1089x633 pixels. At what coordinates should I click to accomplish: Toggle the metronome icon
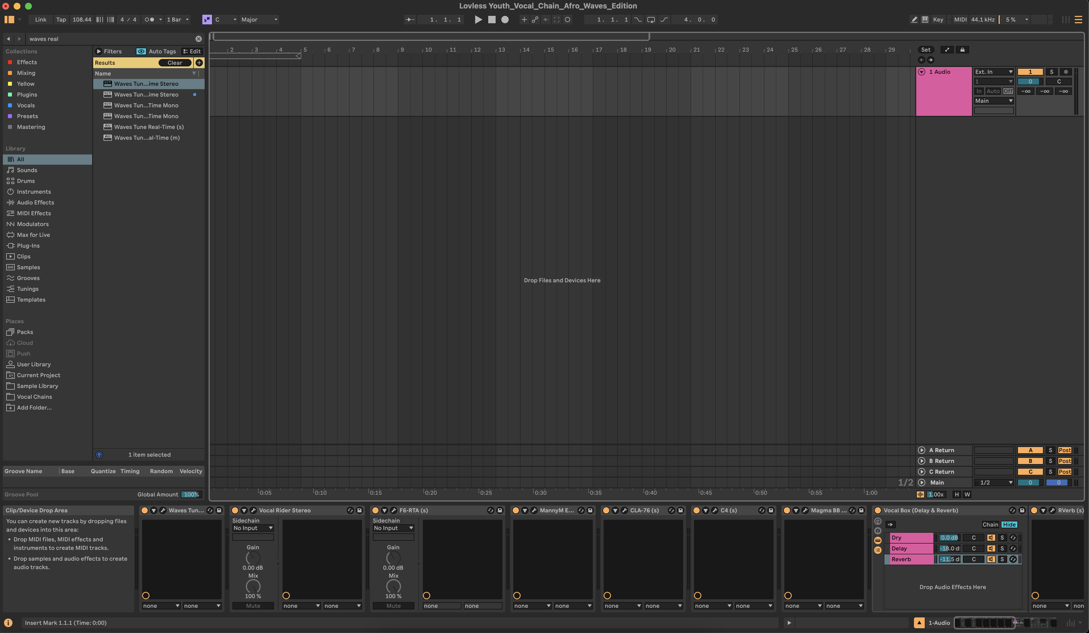[149, 20]
